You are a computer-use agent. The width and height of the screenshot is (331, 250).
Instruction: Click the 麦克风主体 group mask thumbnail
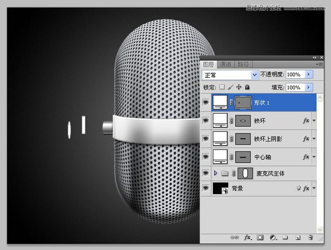tap(245, 173)
